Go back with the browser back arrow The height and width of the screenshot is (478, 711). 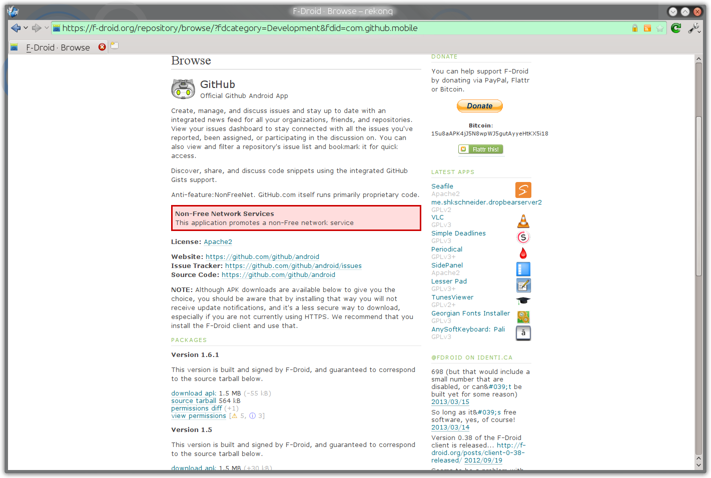16,28
